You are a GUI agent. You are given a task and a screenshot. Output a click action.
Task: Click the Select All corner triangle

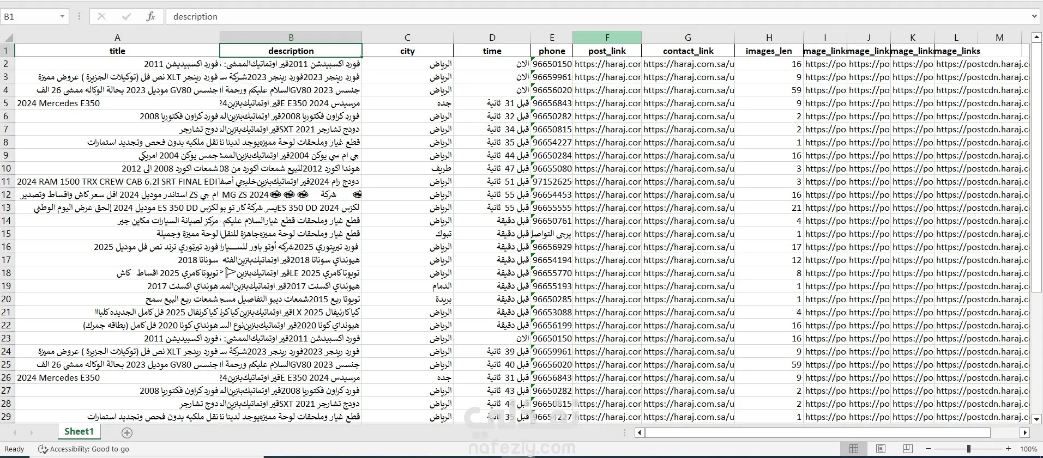[8, 38]
